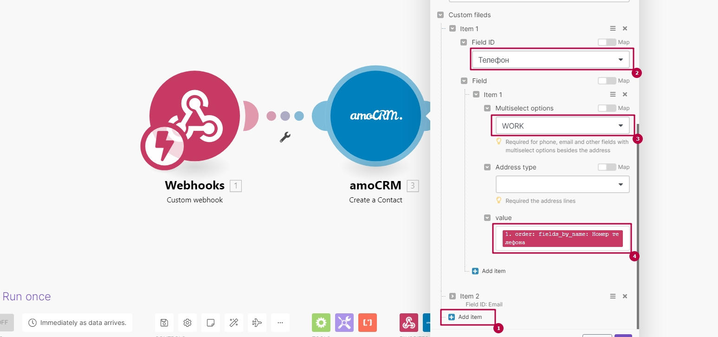Click the plus icon of bottom Add item

pos(452,317)
